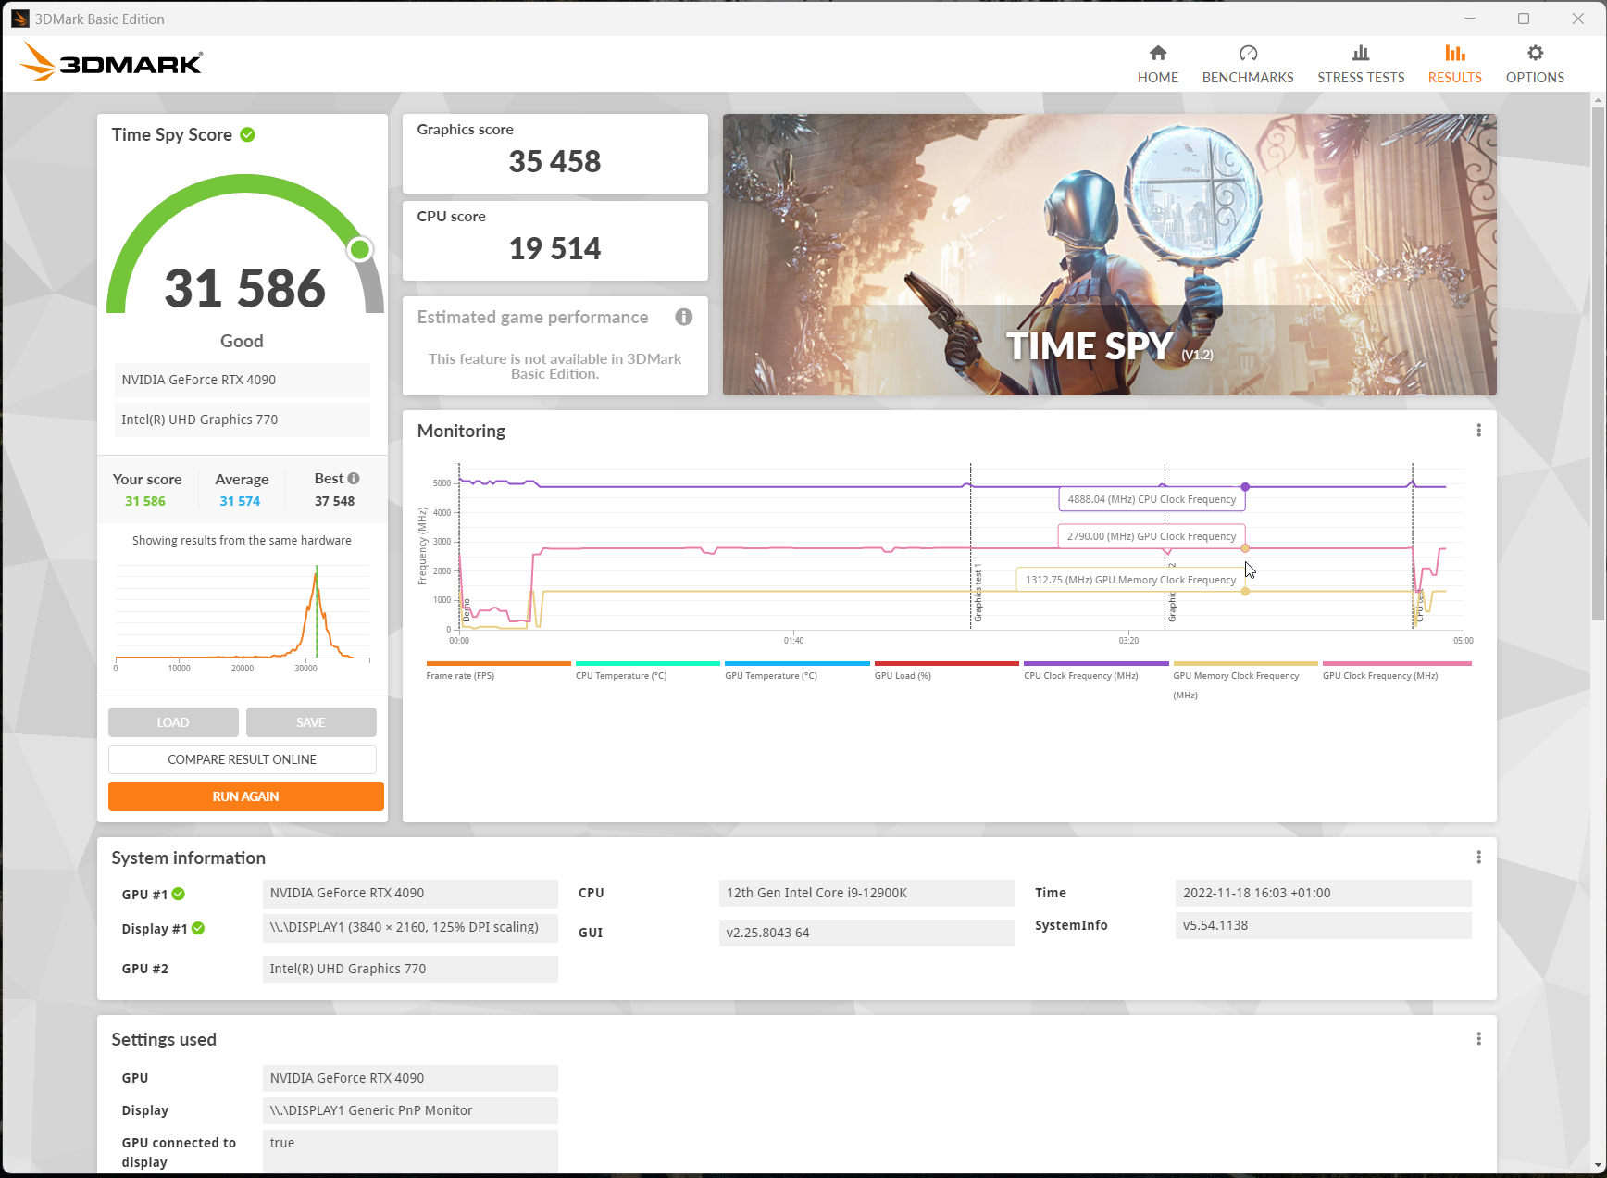Click the Average score value 31 574

point(240,501)
